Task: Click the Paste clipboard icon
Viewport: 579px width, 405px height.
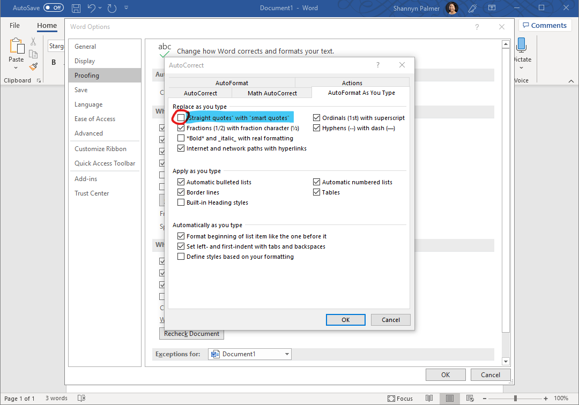Action: (x=16, y=47)
